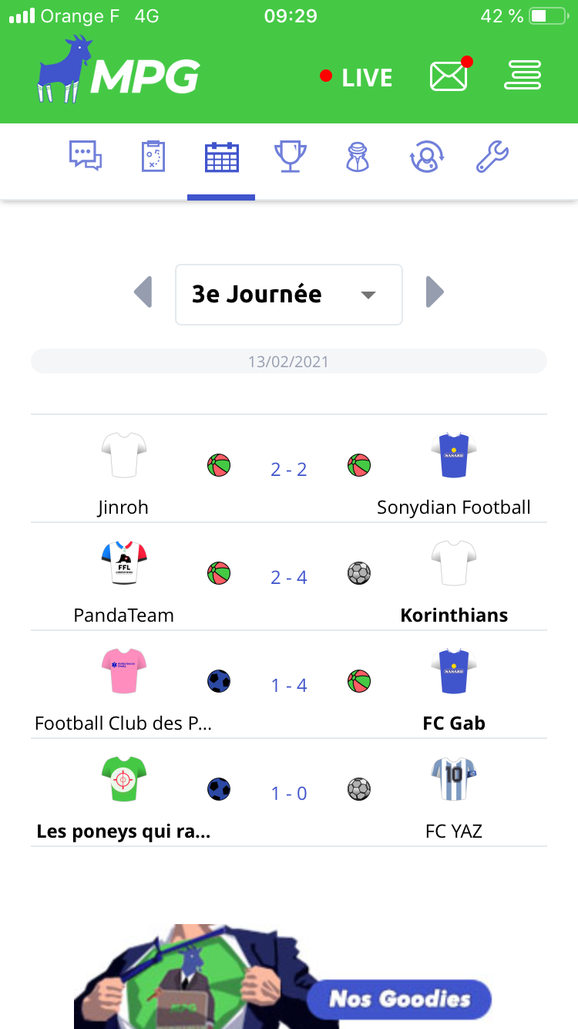Image resolution: width=578 pixels, height=1029 pixels.
Task: Open the envelope inbox icon
Action: pyautogui.click(x=449, y=76)
